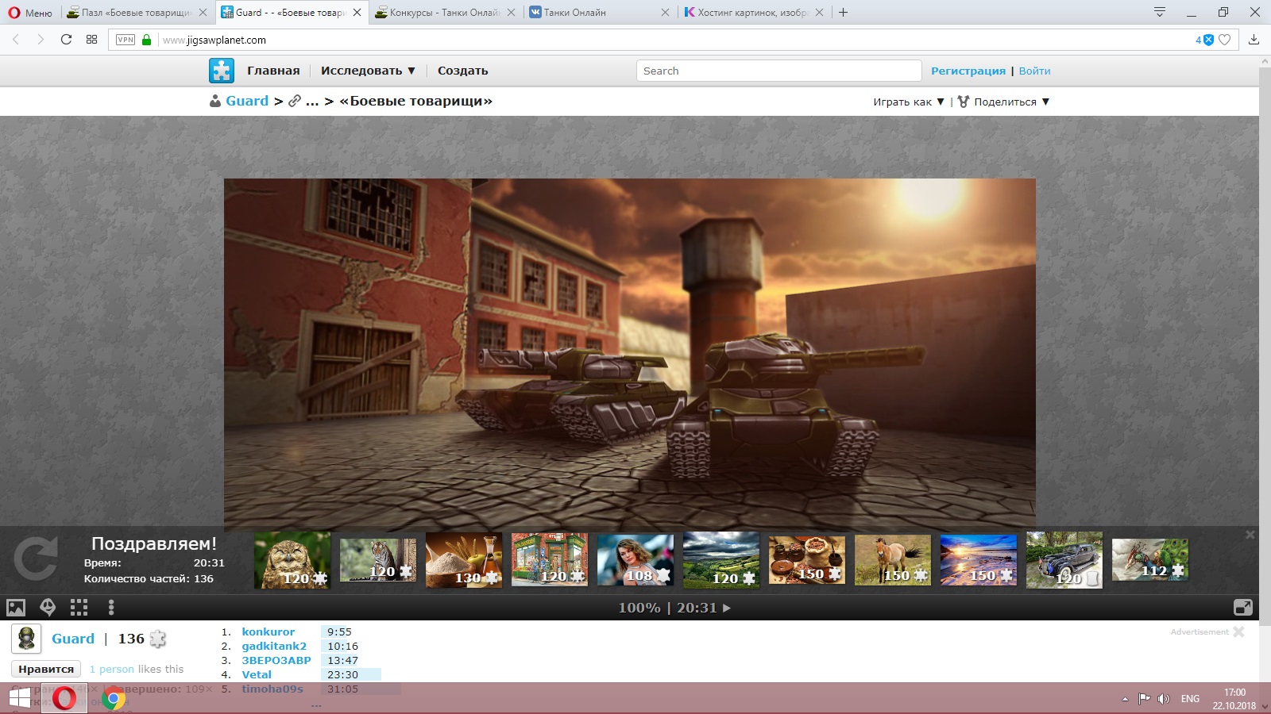
Task: Open the tab list menu icon
Action: [1160, 12]
